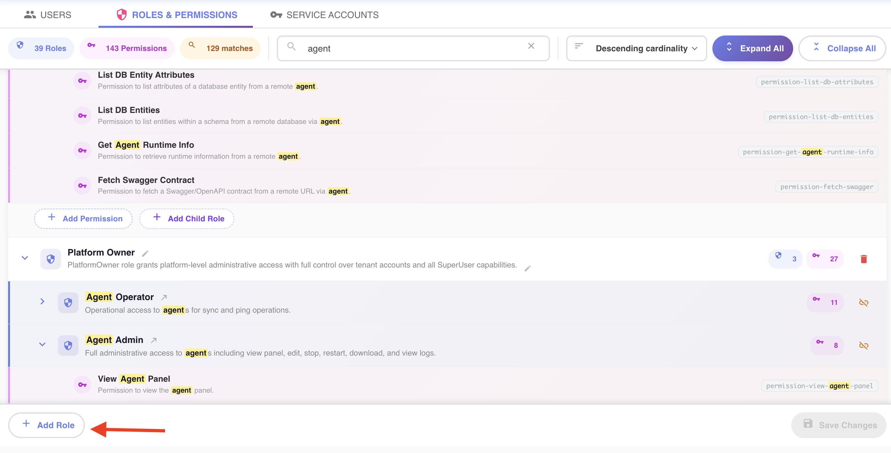Click key icon of View Agent Panel
Viewport: 891px width, 453px height.
tap(82, 385)
